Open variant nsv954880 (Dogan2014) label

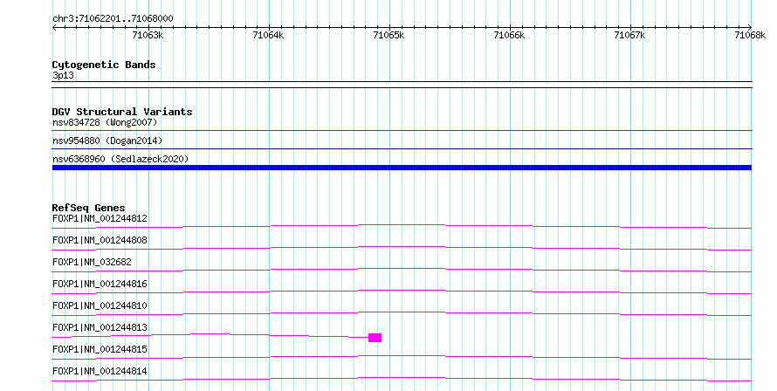pos(107,141)
